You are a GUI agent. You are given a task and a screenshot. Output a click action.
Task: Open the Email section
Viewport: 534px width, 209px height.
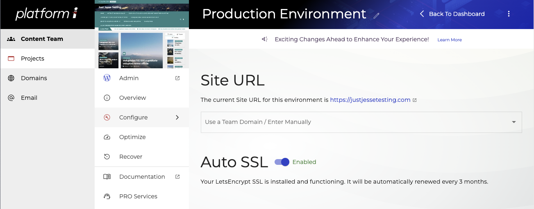point(29,98)
